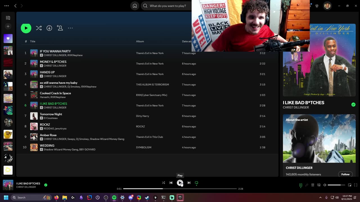Enter full screen mode
Viewport: 360px width, 202px height.
pos(355,185)
